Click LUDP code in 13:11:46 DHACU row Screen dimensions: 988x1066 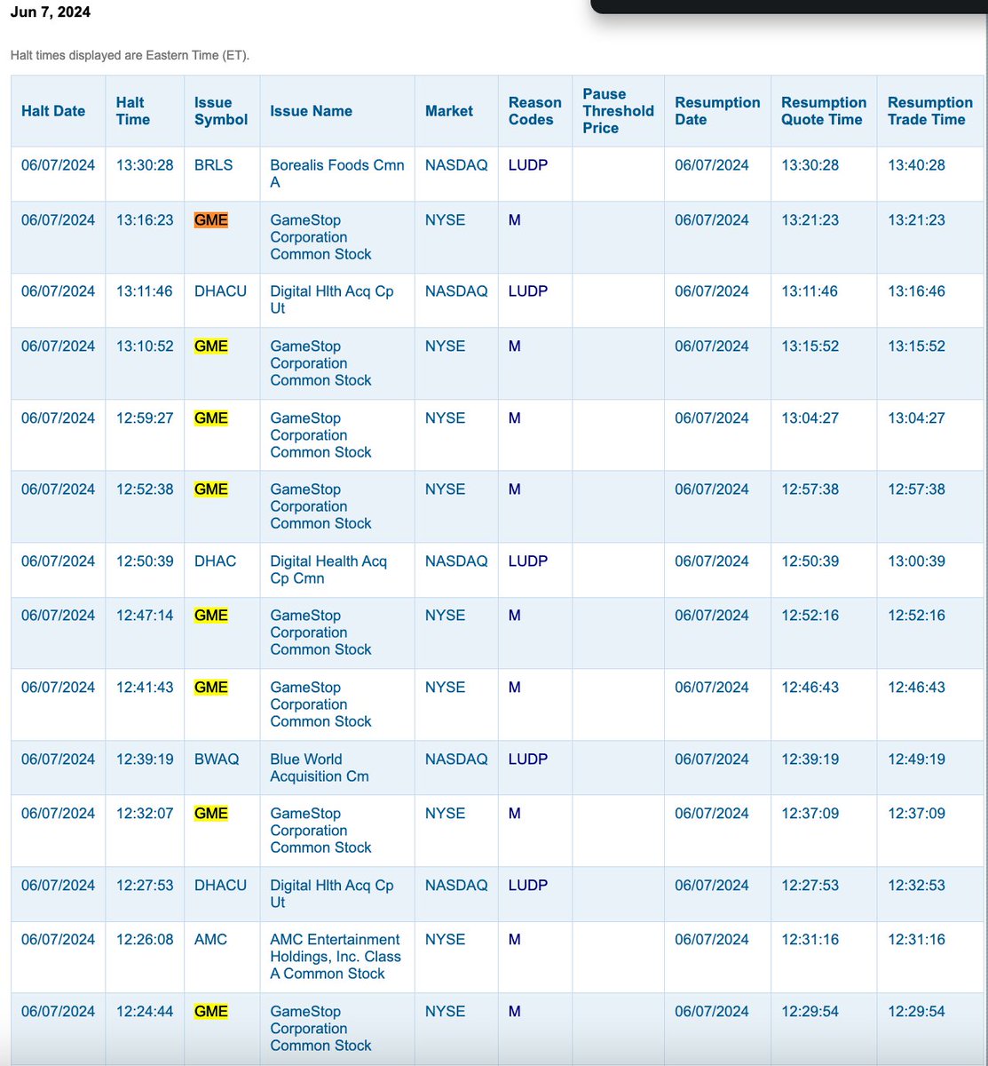pos(528,291)
